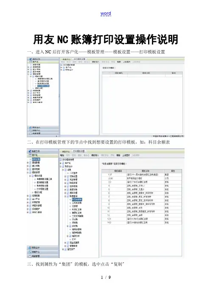Click 管理报表 folder icon in second screenshot
Screen dimensions: 213x300
click(68, 246)
